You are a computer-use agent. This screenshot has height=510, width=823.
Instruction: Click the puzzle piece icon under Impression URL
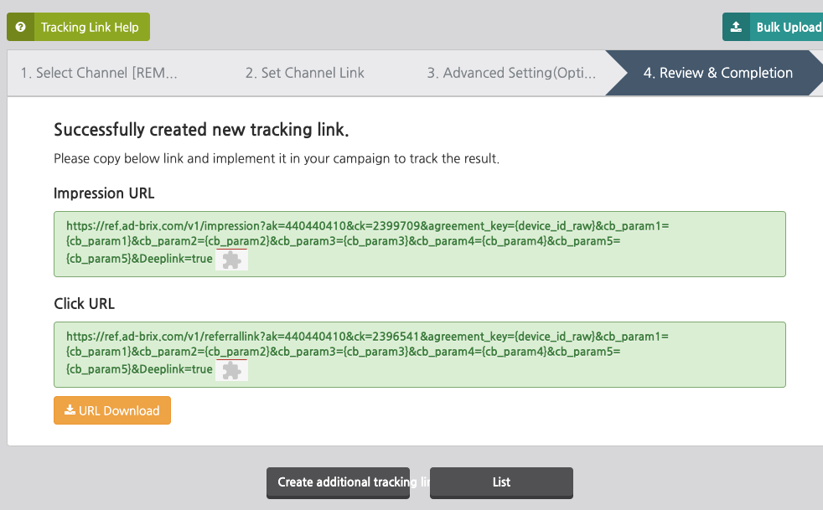point(231,260)
